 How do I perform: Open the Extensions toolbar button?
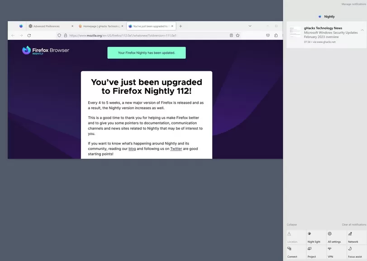[276, 35]
